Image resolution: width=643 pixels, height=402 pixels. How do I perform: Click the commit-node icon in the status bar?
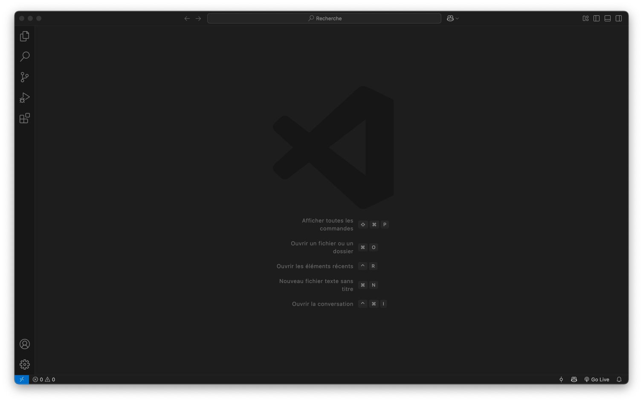pos(561,379)
